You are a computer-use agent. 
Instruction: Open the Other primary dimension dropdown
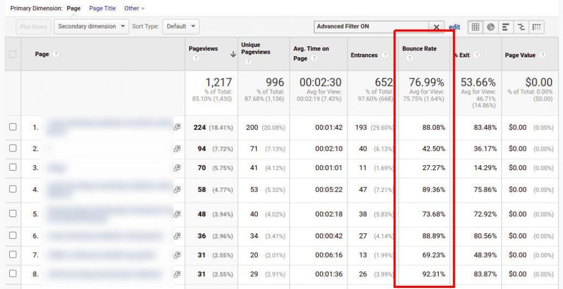(x=134, y=8)
